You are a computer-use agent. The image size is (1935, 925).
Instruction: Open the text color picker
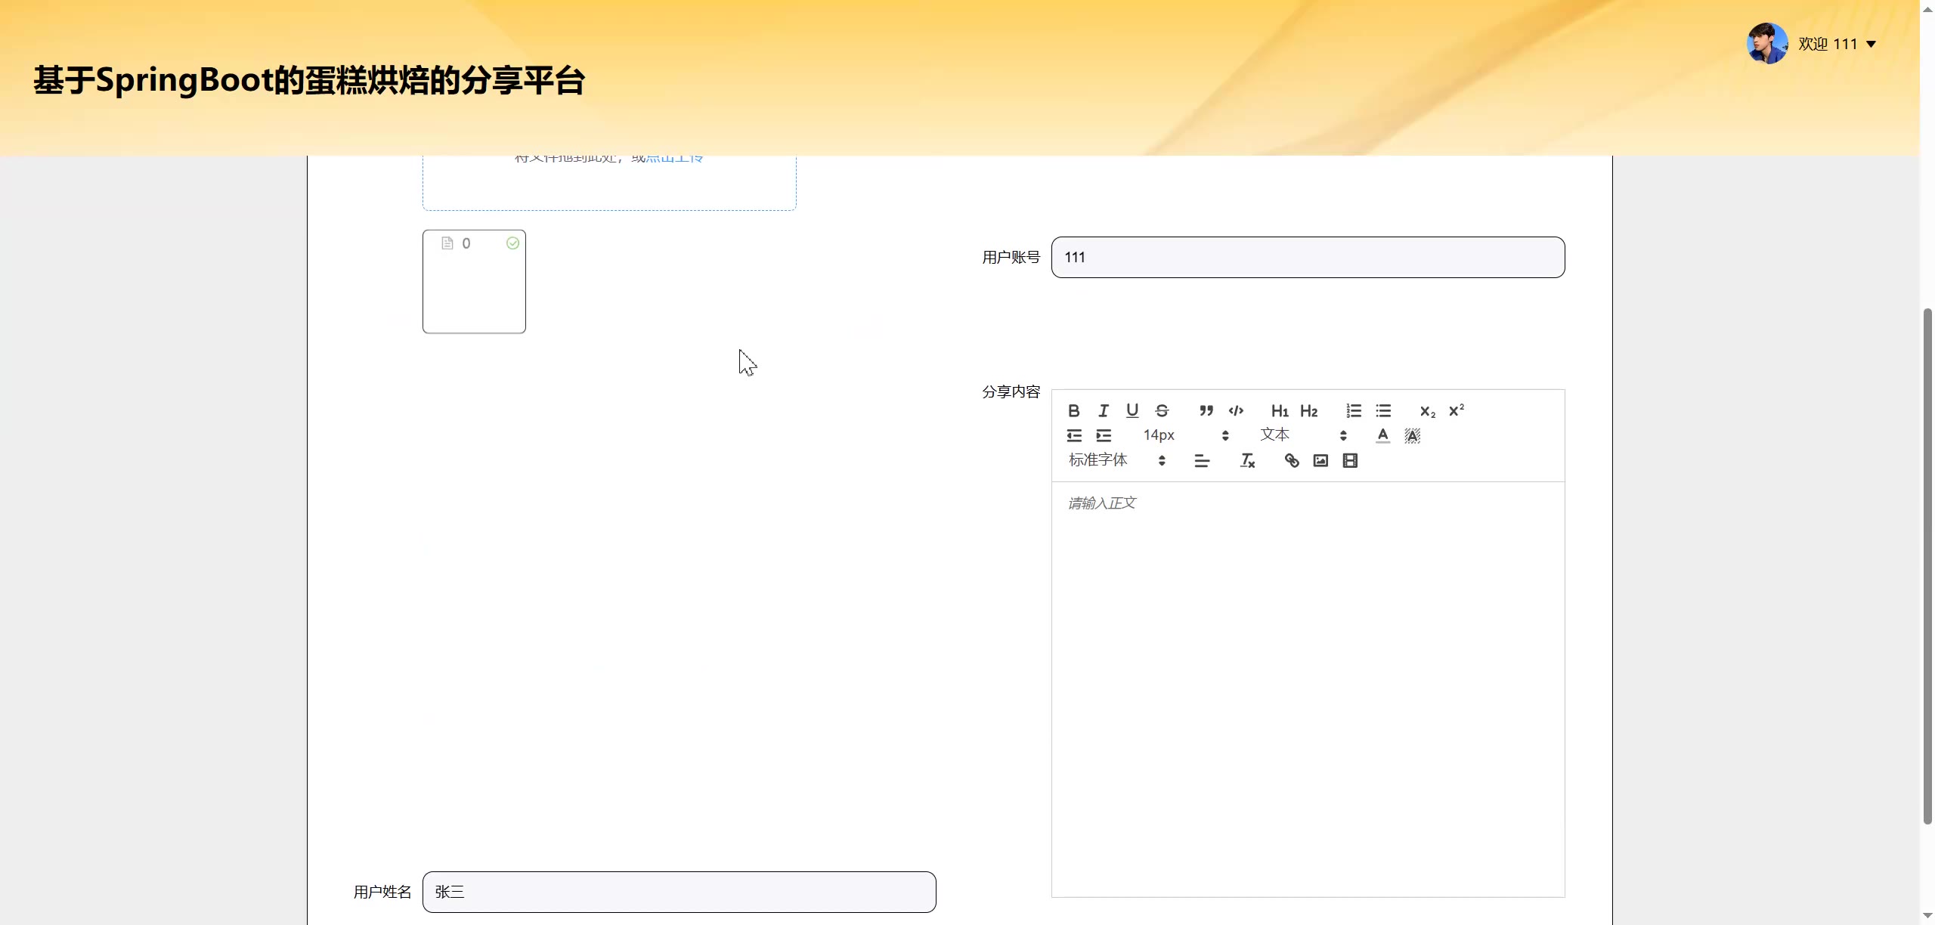1382,435
